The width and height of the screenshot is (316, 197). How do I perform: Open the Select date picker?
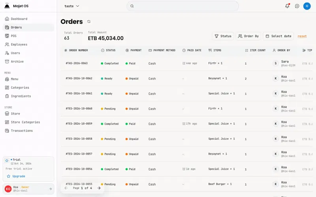click(x=278, y=36)
